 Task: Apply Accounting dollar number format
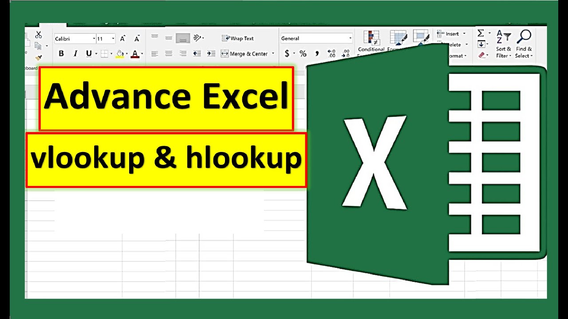click(x=287, y=54)
